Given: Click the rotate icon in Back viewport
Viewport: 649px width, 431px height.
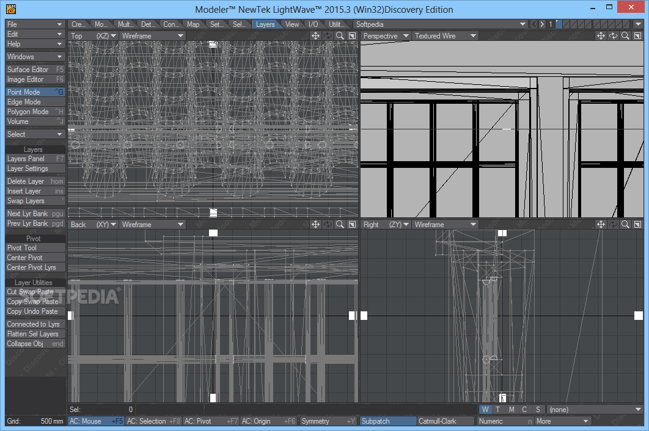Looking at the screenshot, I should [x=328, y=225].
